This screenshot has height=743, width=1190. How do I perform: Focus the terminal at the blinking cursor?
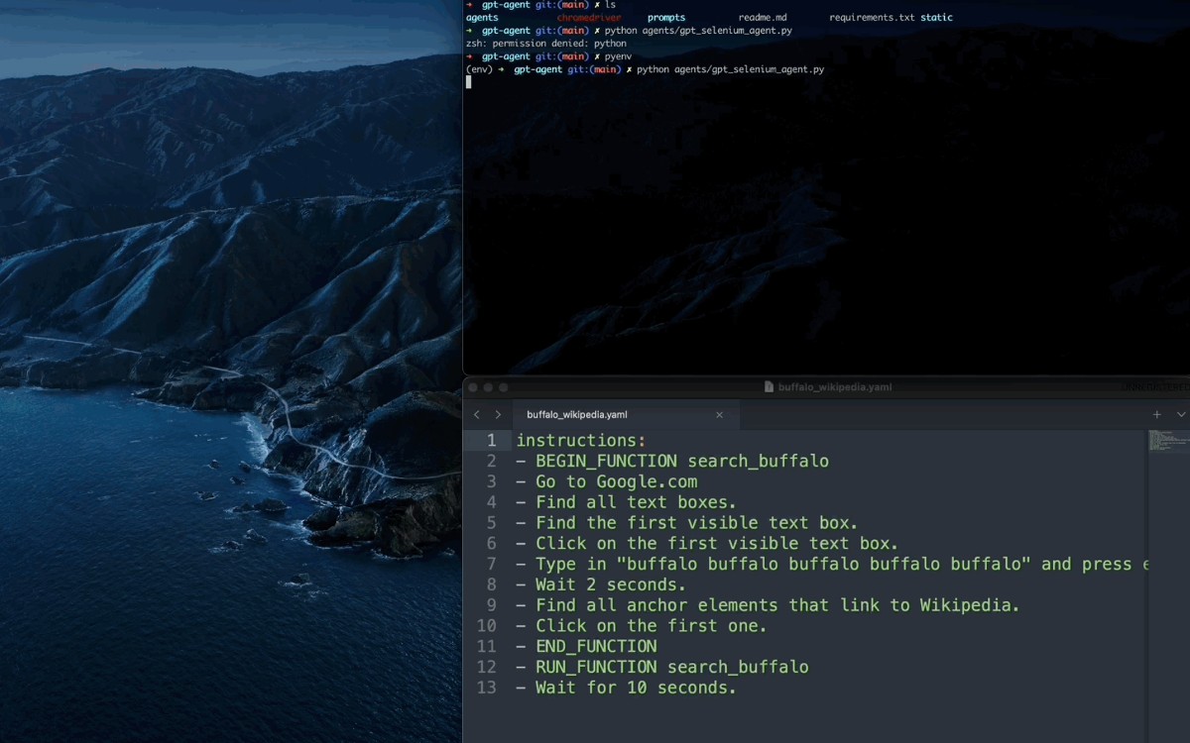click(x=469, y=82)
